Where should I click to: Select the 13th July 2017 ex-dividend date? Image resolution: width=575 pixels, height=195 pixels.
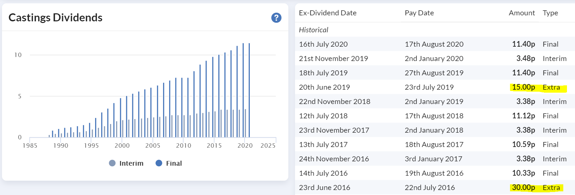pos(323,145)
